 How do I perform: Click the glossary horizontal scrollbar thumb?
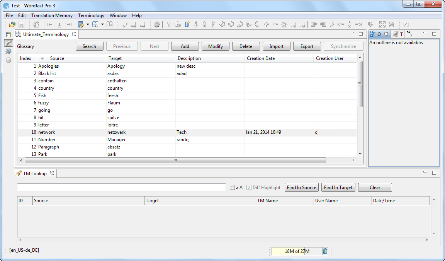(x=175, y=160)
